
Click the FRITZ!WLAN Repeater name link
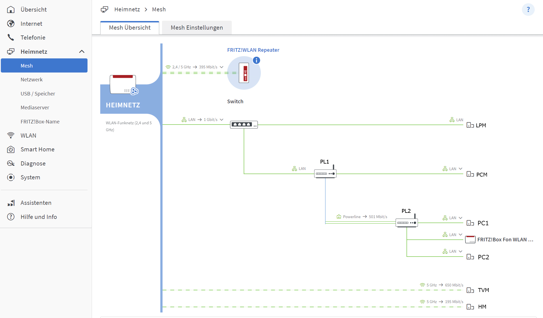[x=253, y=50]
